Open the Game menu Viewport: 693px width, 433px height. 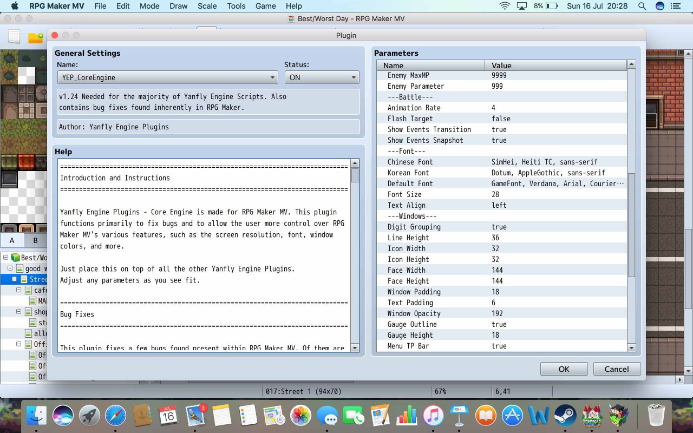[266, 6]
